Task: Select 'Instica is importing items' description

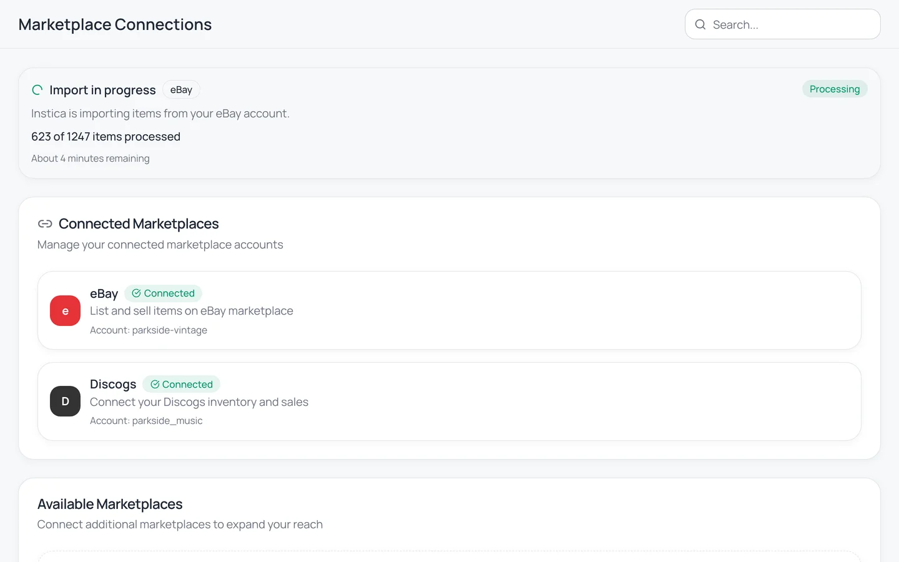Action: click(160, 114)
